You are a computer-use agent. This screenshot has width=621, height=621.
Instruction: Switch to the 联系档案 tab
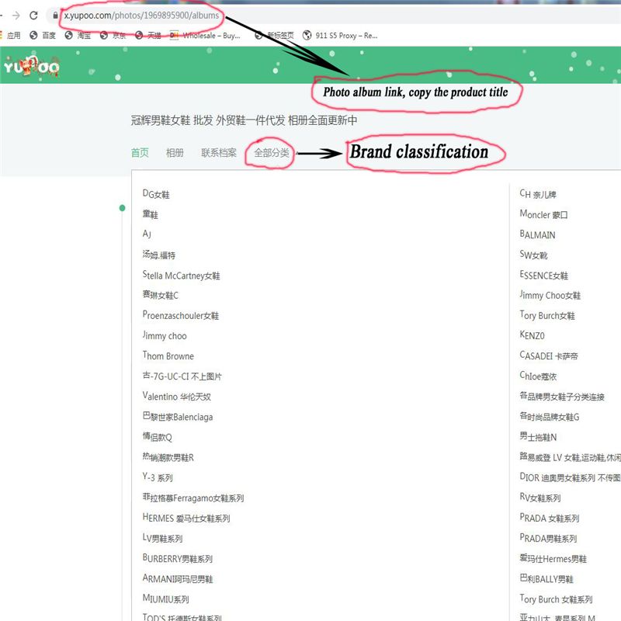pyautogui.click(x=219, y=152)
